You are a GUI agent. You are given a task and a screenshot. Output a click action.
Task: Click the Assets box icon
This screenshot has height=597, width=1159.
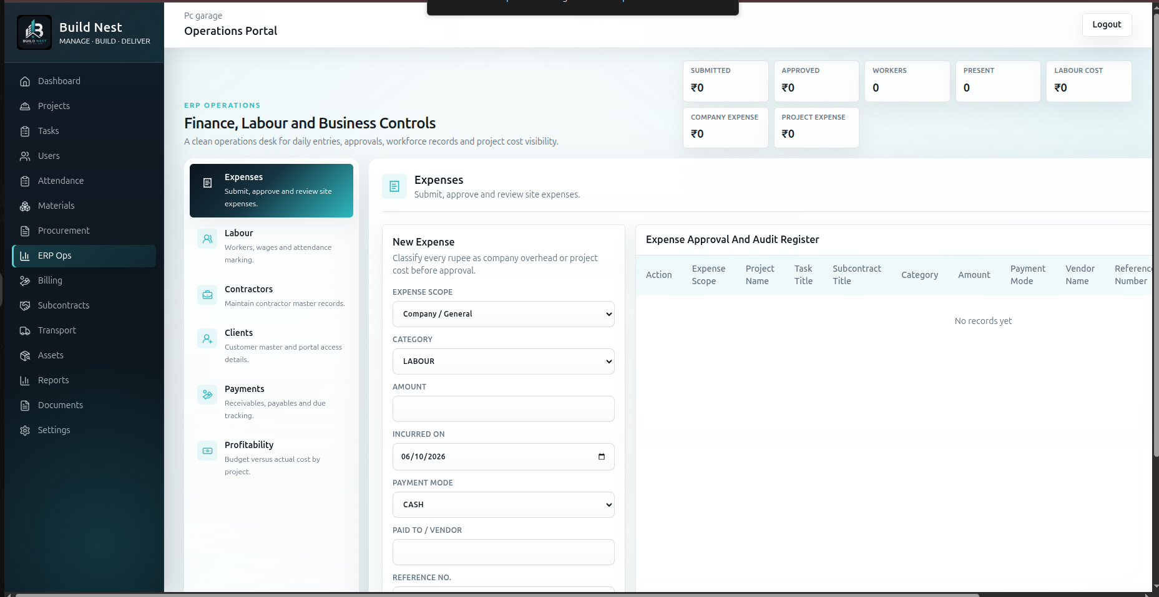25,355
